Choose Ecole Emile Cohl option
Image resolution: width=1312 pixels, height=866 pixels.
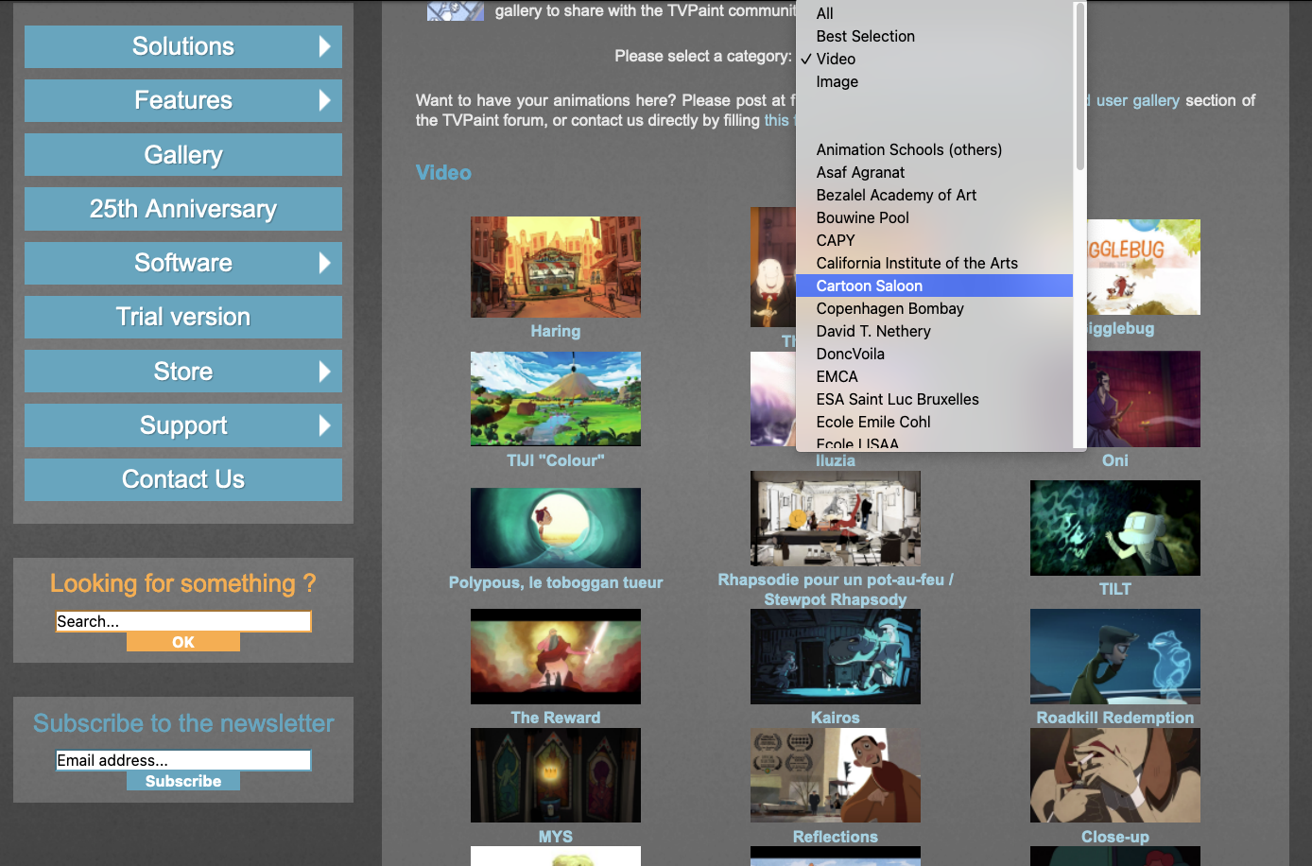coord(934,422)
